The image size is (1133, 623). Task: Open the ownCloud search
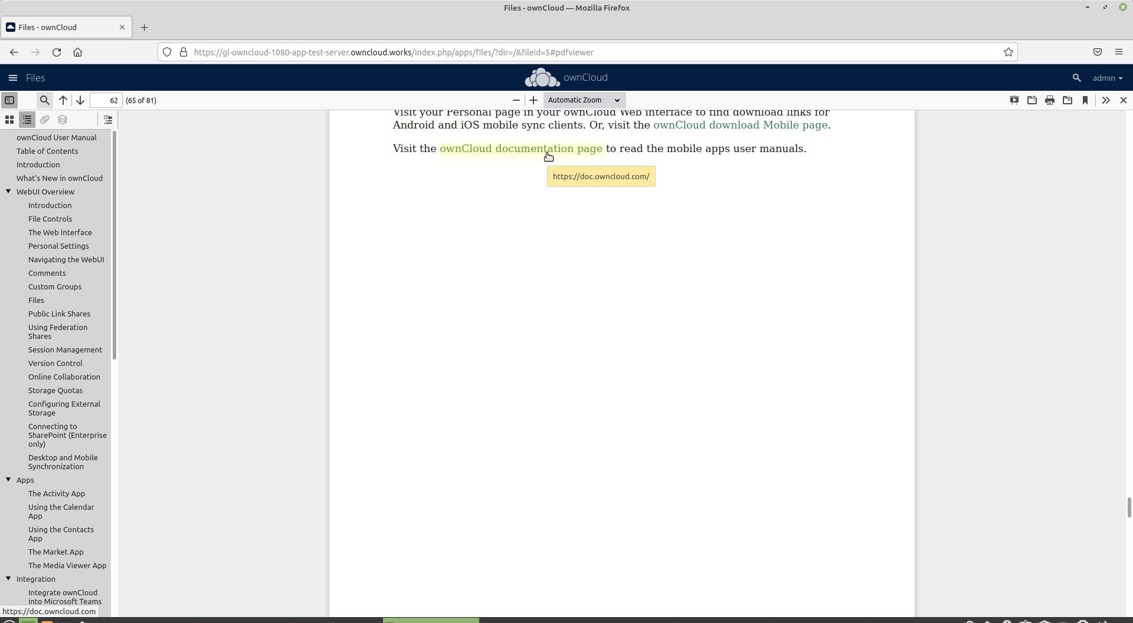(x=1076, y=77)
